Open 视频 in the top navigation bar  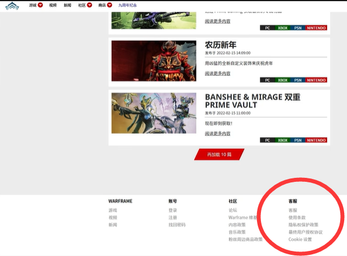pyautogui.click(x=53, y=5)
